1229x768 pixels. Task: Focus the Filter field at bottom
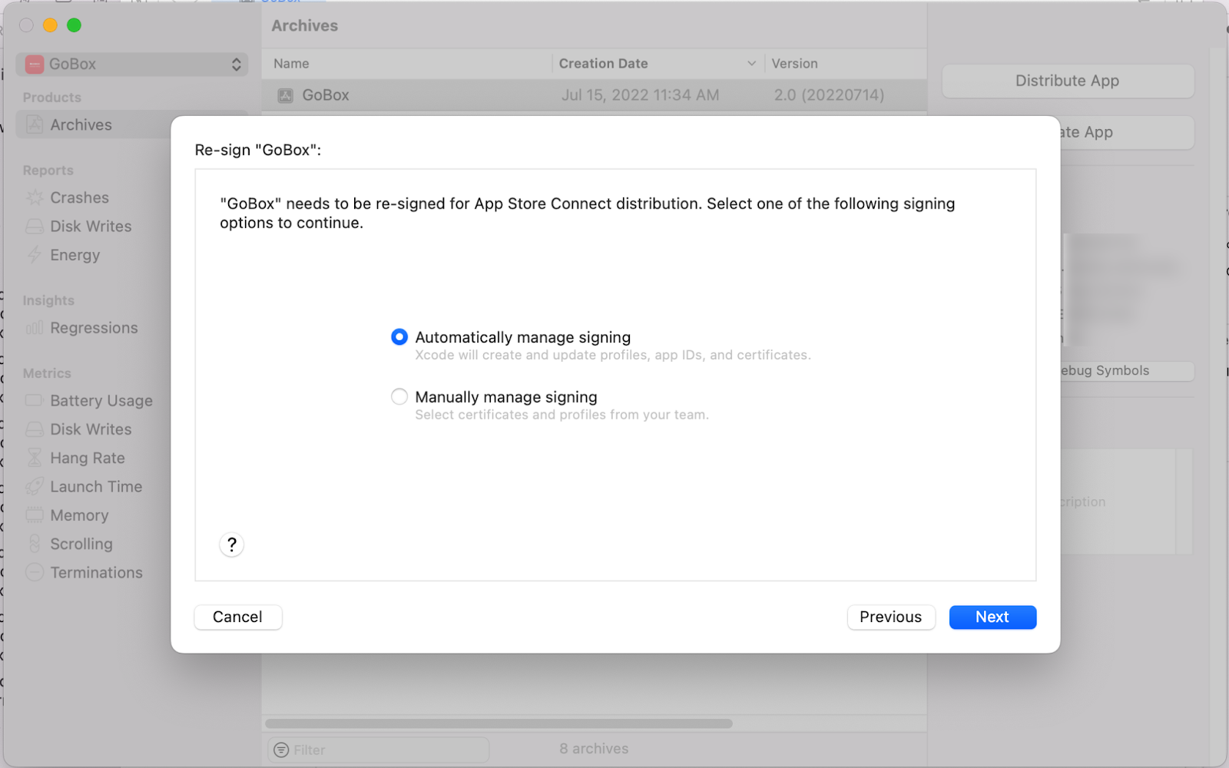click(x=379, y=750)
